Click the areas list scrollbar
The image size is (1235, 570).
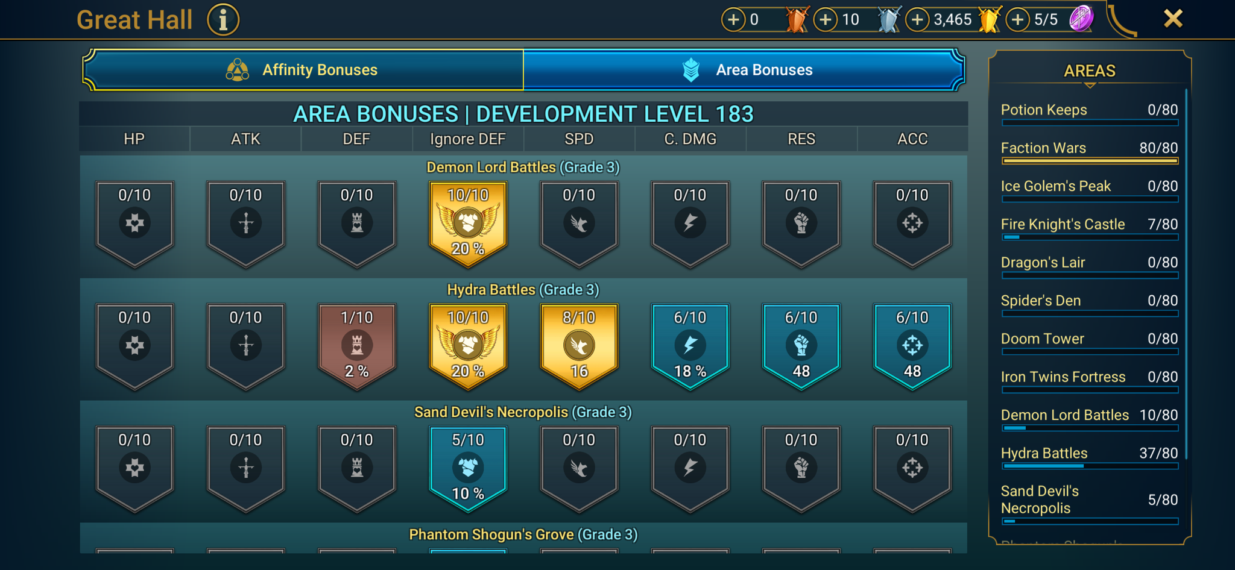(1186, 274)
